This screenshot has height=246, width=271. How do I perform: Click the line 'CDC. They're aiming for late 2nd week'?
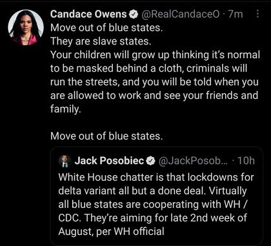click(x=152, y=218)
